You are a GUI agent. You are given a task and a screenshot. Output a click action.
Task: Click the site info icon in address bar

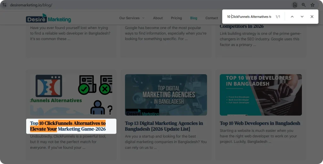(4, 5)
